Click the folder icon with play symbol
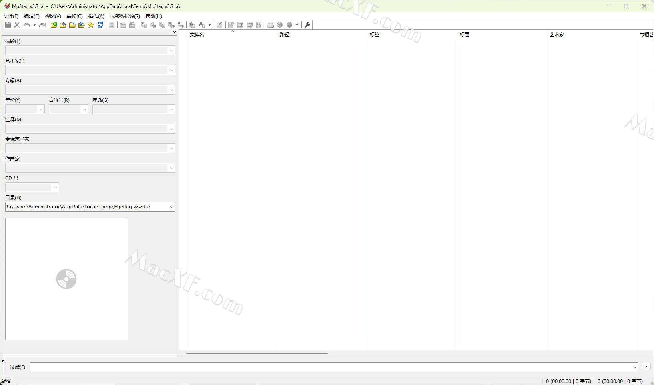This screenshot has width=654, height=385. click(72, 25)
